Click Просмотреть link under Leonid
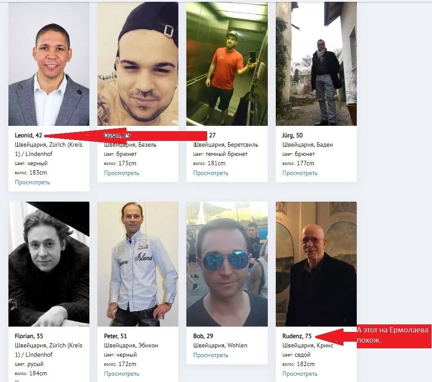This screenshot has width=432, height=382. point(32,182)
